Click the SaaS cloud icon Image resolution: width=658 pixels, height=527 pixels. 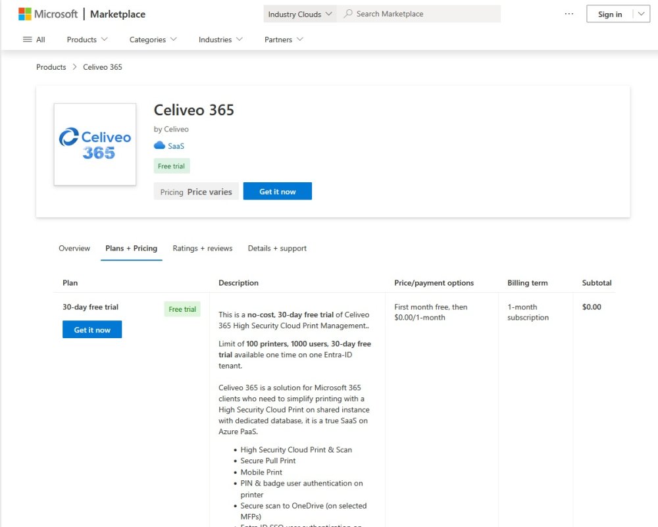pos(159,145)
